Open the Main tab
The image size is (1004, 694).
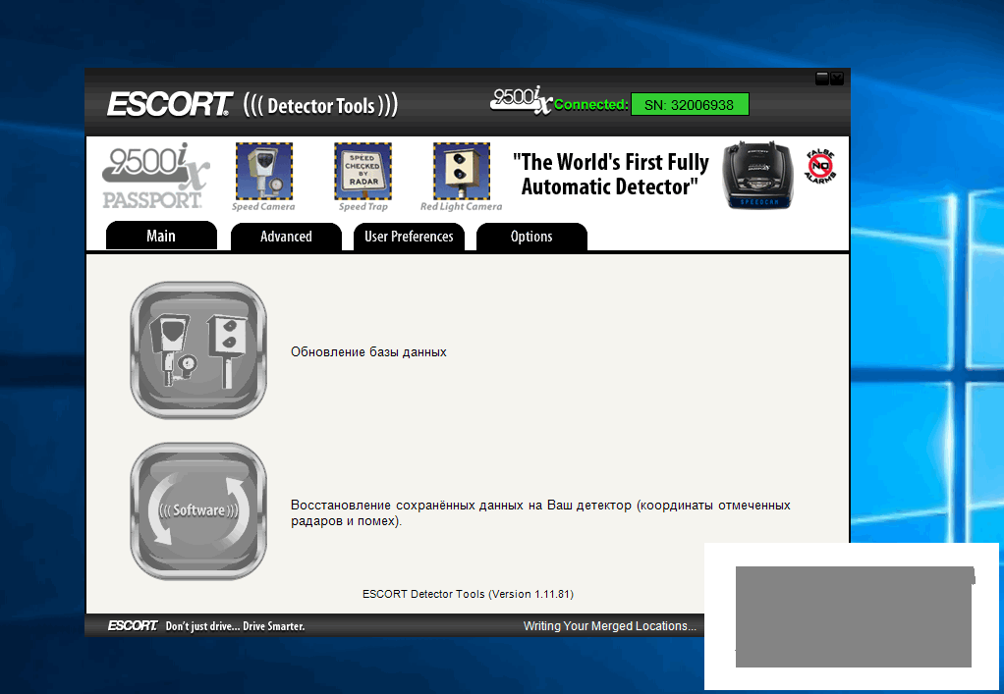point(161,236)
